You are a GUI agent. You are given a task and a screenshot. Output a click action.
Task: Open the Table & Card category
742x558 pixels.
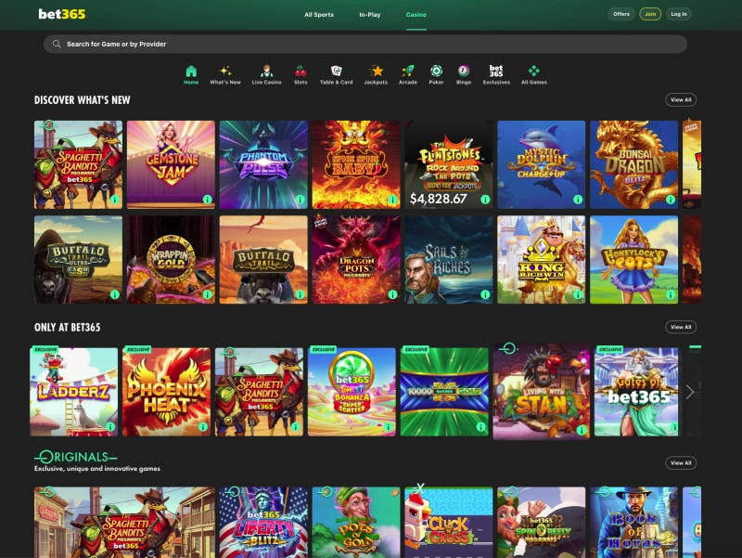pos(336,75)
